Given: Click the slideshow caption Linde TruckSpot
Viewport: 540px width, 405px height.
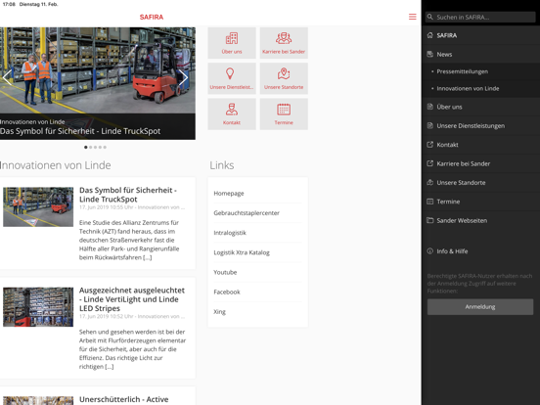Looking at the screenshot, I should point(80,131).
